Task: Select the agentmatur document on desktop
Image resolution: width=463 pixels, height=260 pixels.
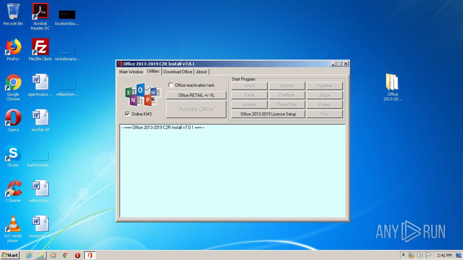Action: pyautogui.click(x=40, y=85)
